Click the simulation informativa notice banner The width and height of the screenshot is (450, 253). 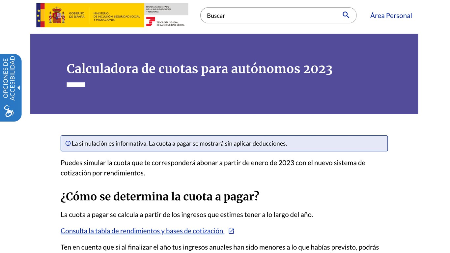(224, 143)
